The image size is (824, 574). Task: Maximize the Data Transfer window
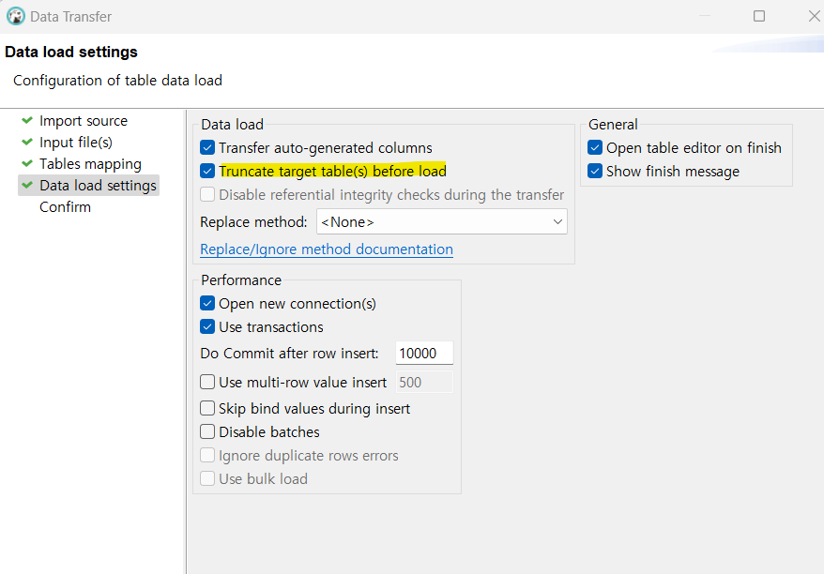click(x=759, y=16)
